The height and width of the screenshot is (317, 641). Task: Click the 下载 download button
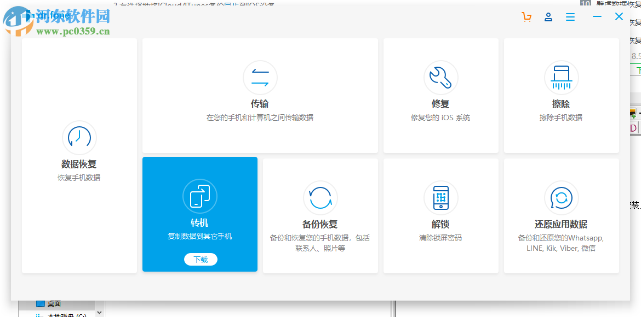point(200,260)
